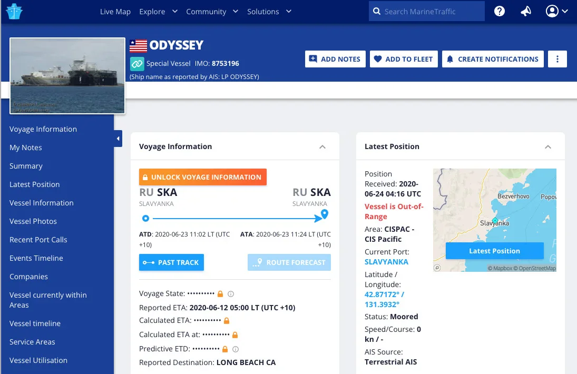The height and width of the screenshot is (374, 577).
Task: Open the user account avatar icon
Action: (552, 12)
